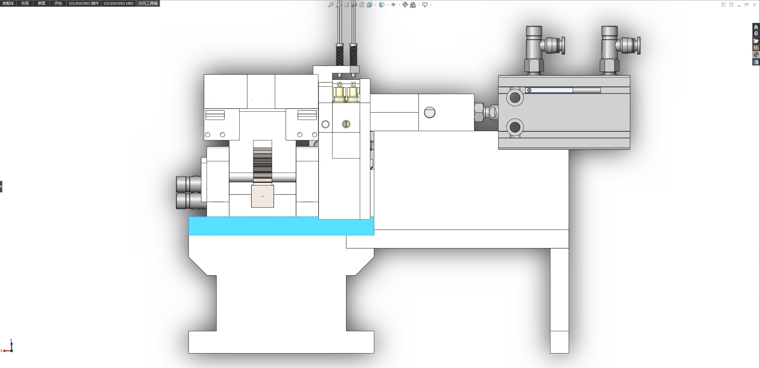Open the File Explorer folder pane
Screen dimensions: 760x368
coord(756,41)
